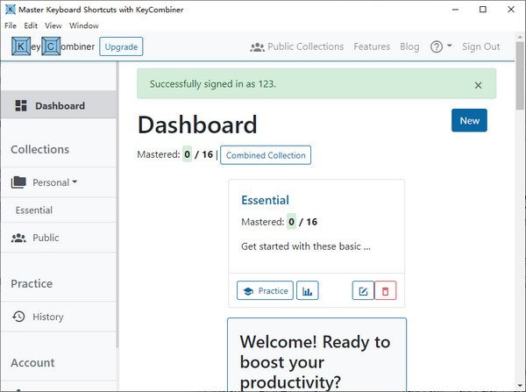Open the View menu

click(53, 25)
